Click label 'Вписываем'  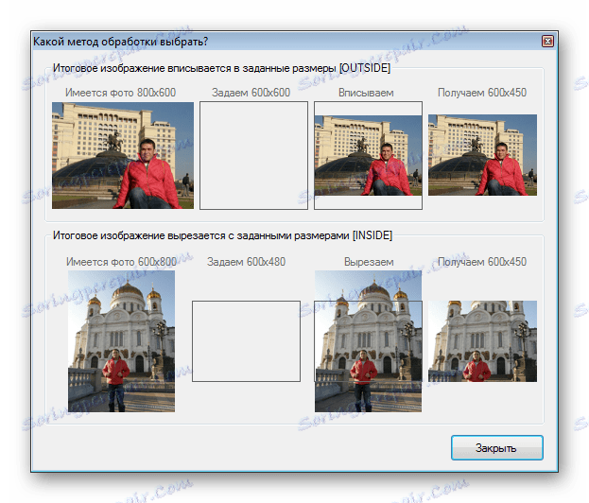click(x=366, y=93)
